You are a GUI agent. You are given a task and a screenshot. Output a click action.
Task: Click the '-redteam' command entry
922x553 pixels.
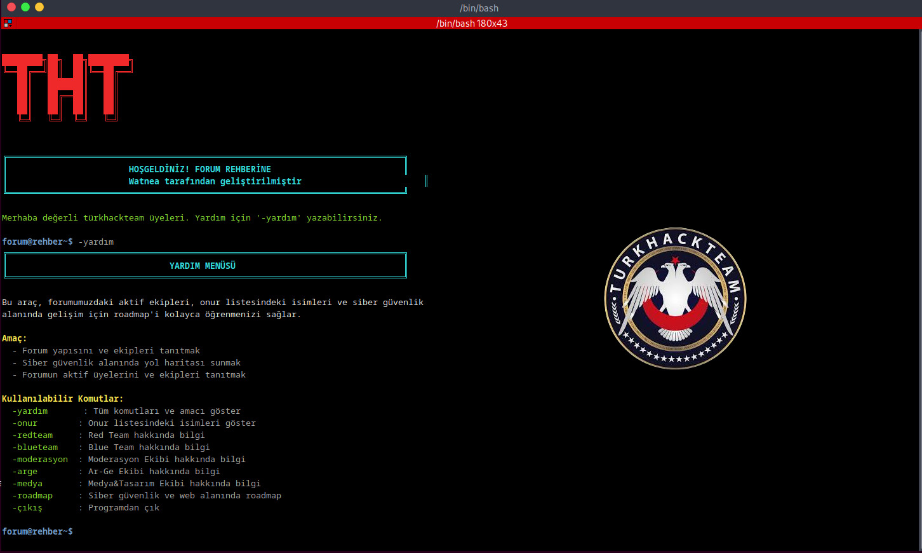point(32,435)
